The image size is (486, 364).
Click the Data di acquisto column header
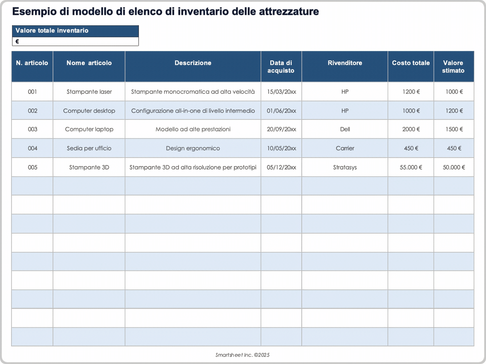tap(281, 66)
